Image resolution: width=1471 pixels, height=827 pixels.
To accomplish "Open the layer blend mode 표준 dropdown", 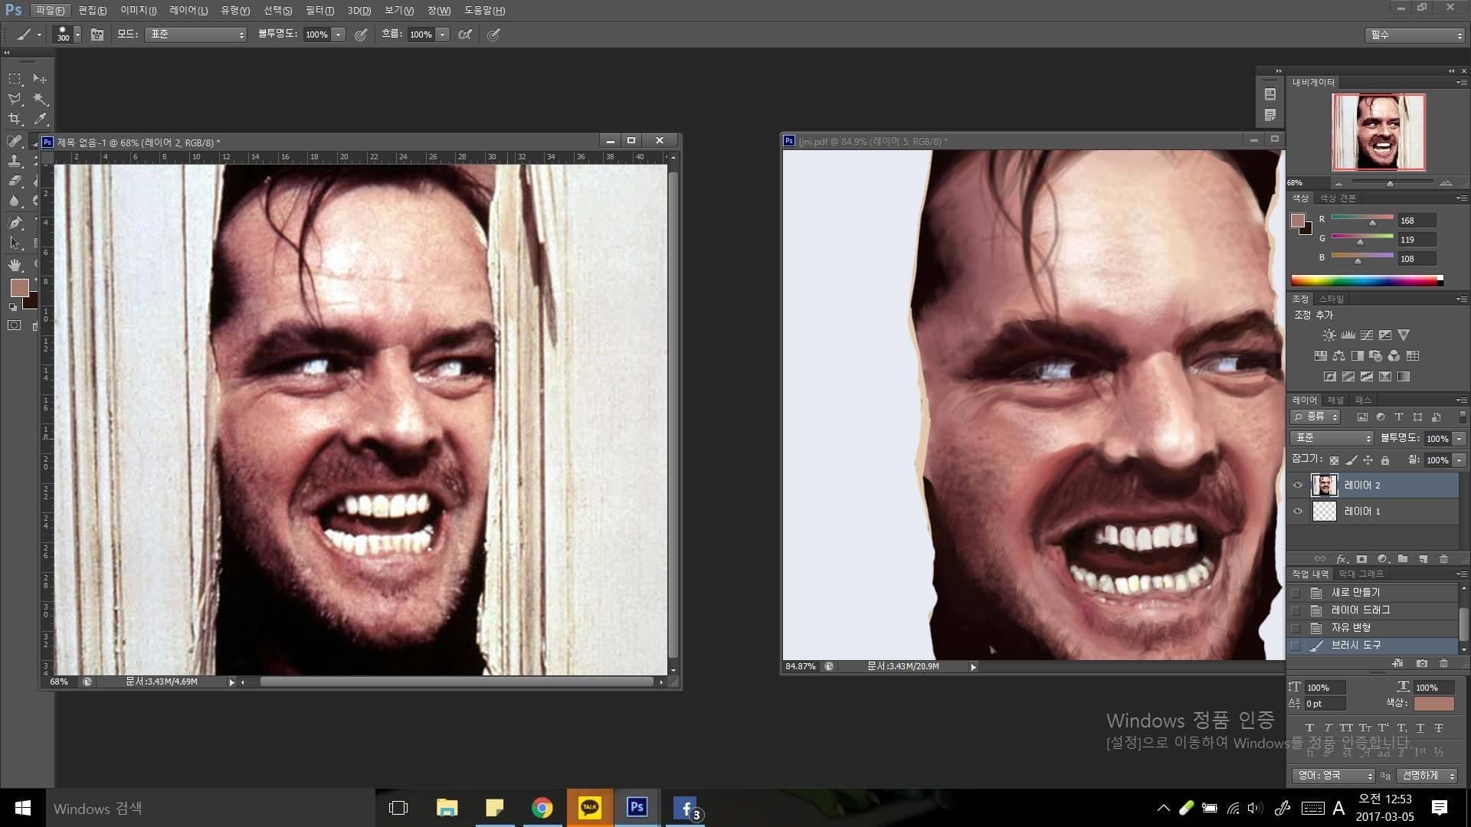I will coord(1332,438).
